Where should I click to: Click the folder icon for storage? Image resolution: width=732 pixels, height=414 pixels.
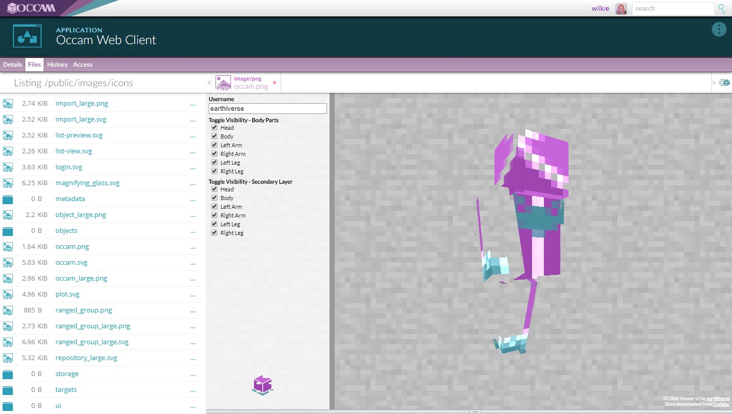[8, 374]
